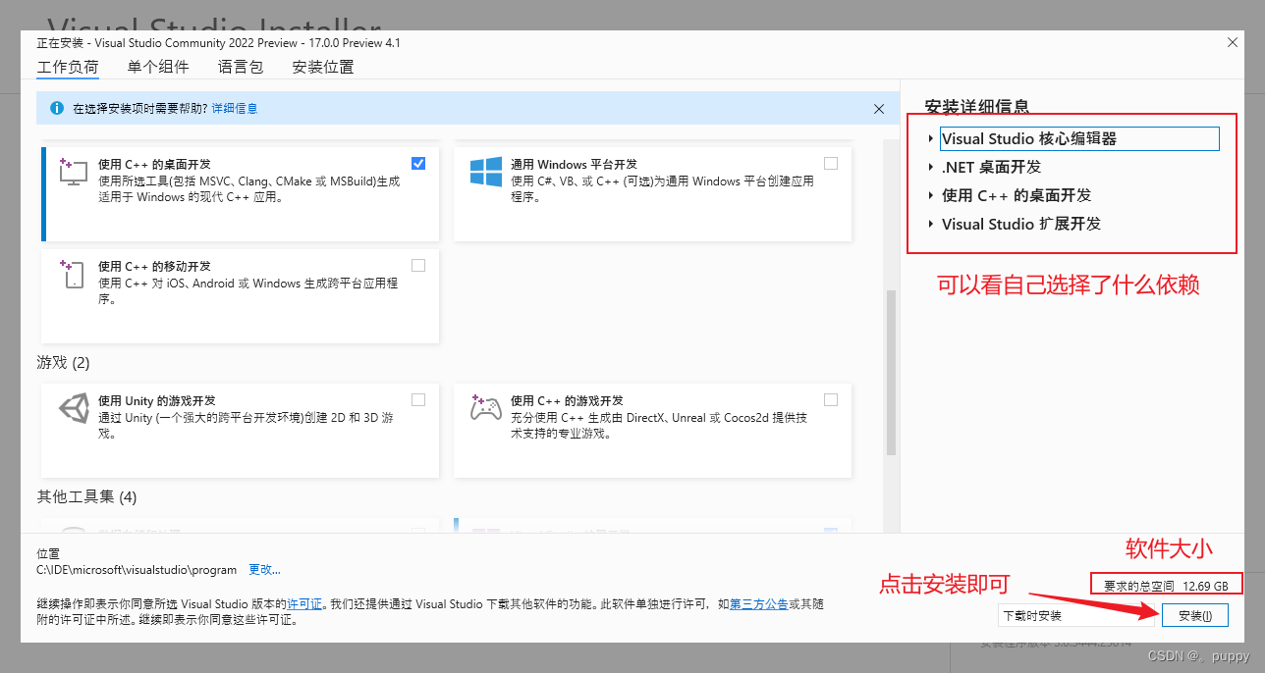
Task: Click the game controller icon on C++ 游戏开发 tile
Action: pos(485,408)
